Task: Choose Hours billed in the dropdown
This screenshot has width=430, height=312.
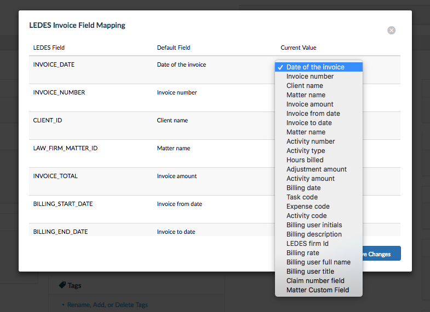Action: tap(305, 160)
